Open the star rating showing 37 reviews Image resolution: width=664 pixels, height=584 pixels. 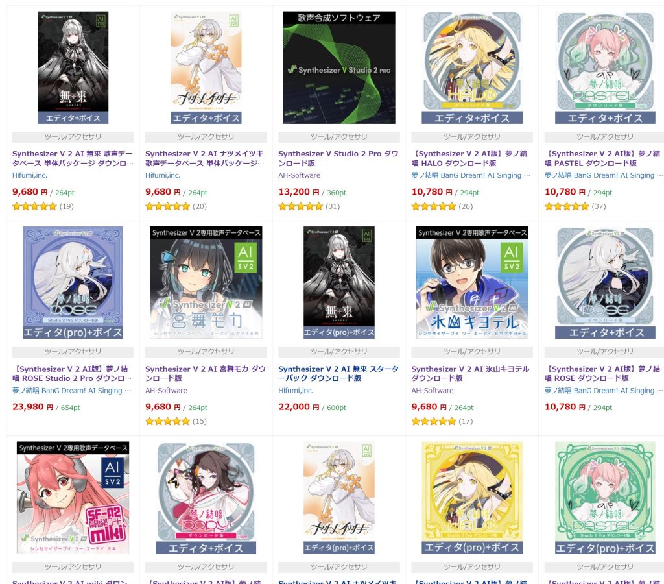click(x=575, y=206)
